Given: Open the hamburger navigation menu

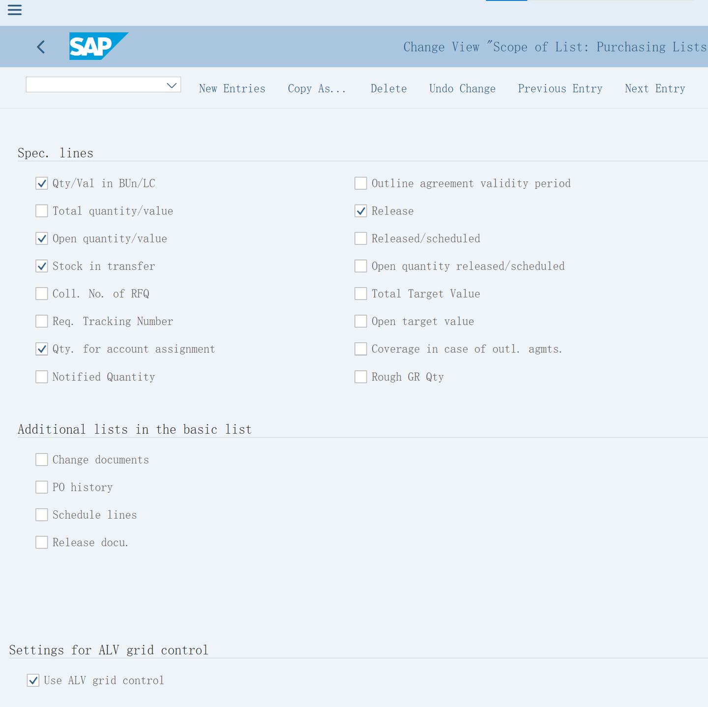Looking at the screenshot, I should 14,10.
